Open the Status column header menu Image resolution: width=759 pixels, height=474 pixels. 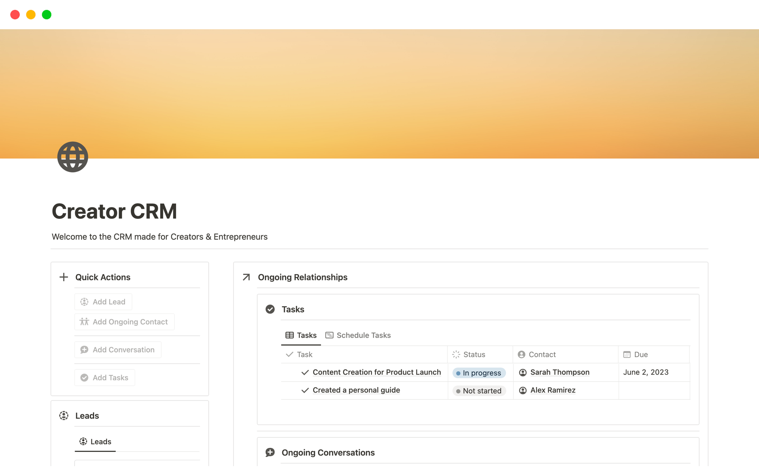tap(474, 354)
